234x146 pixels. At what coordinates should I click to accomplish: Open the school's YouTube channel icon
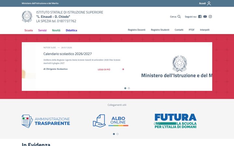(205, 17)
